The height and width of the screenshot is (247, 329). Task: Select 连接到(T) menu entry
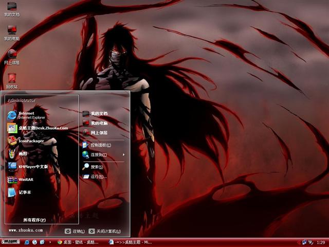point(104,155)
